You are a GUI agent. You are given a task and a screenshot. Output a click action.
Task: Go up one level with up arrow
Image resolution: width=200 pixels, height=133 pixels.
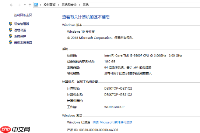click(x=30, y=5)
